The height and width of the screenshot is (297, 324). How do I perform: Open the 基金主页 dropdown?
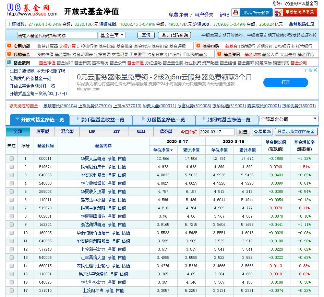pos(112,35)
